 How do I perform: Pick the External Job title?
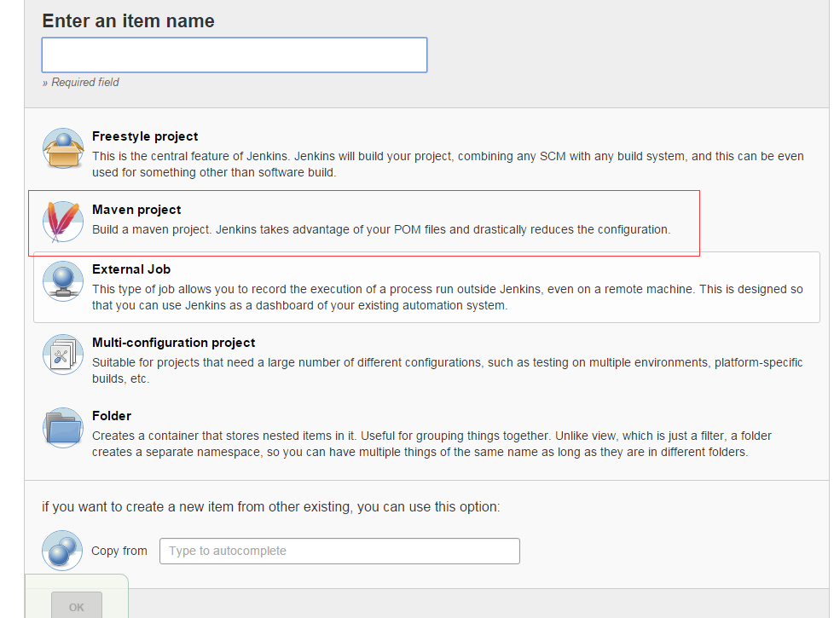131,269
